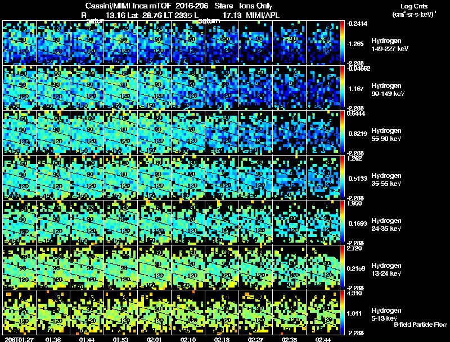Click the 0.1693 color scale value
Viewport: 450px width, 342px height.
pyautogui.click(x=358, y=224)
